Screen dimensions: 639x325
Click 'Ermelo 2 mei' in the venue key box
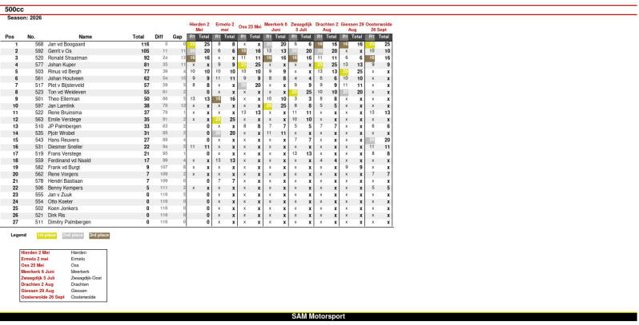pyautogui.click(x=34, y=259)
